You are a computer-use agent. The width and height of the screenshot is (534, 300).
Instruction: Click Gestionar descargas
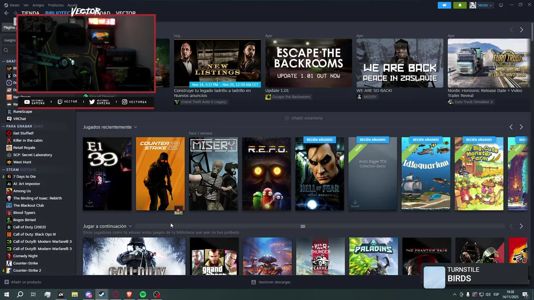[x=275, y=282]
